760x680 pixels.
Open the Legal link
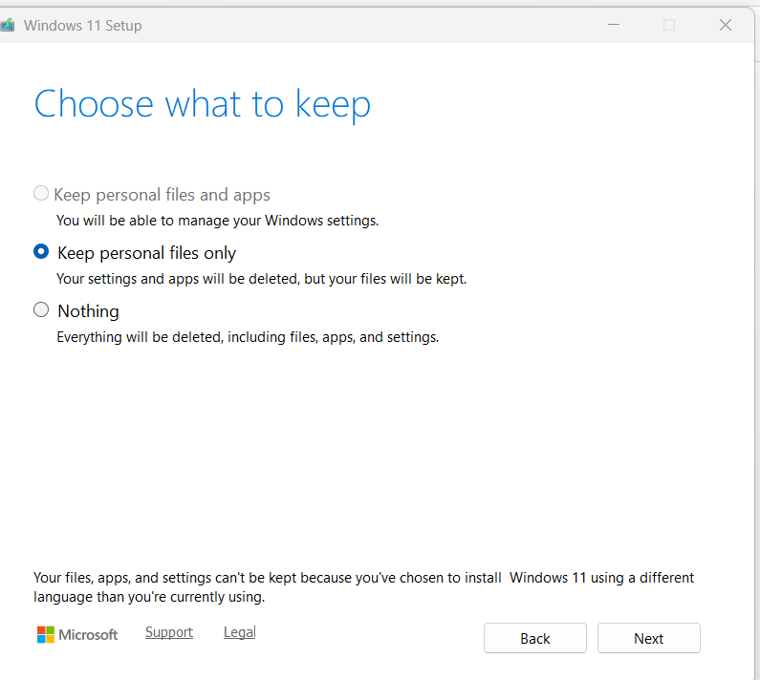click(239, 632)
